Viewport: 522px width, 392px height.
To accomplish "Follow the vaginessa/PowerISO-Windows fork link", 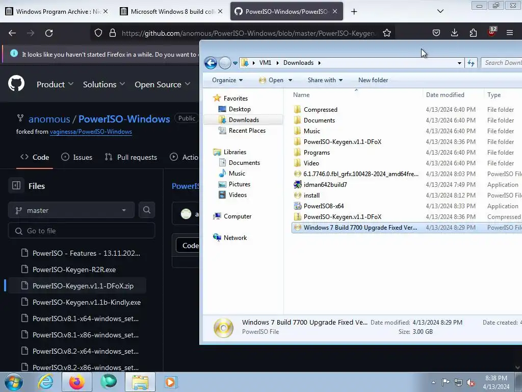I will tap(91, 132).
